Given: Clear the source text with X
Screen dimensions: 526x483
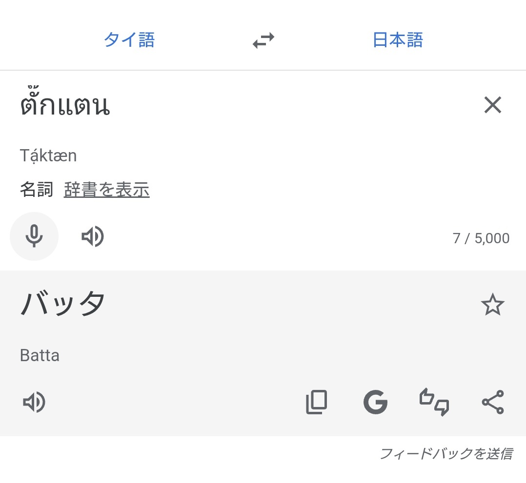Looking at the screenshot, I should point(493,105).
